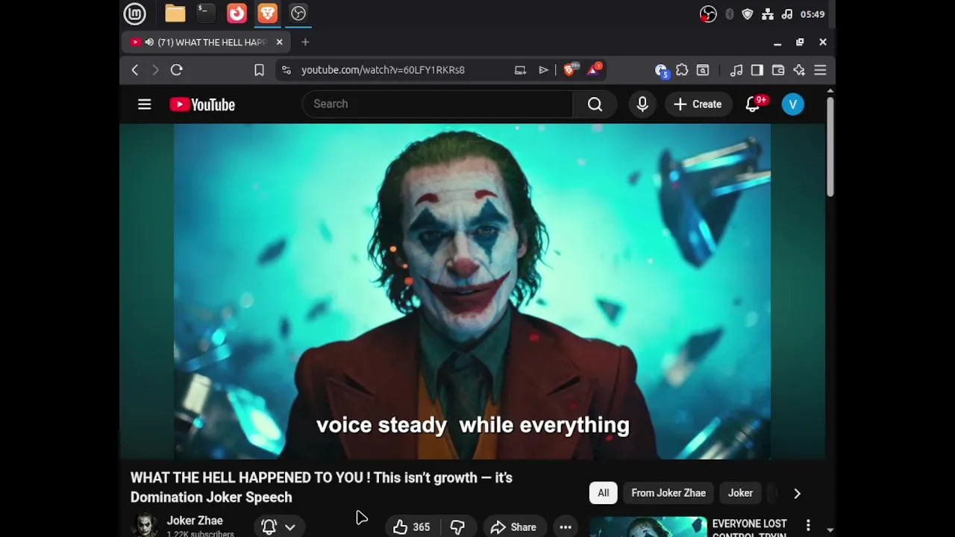Open the clock showing 05:49

coord(812,14)
